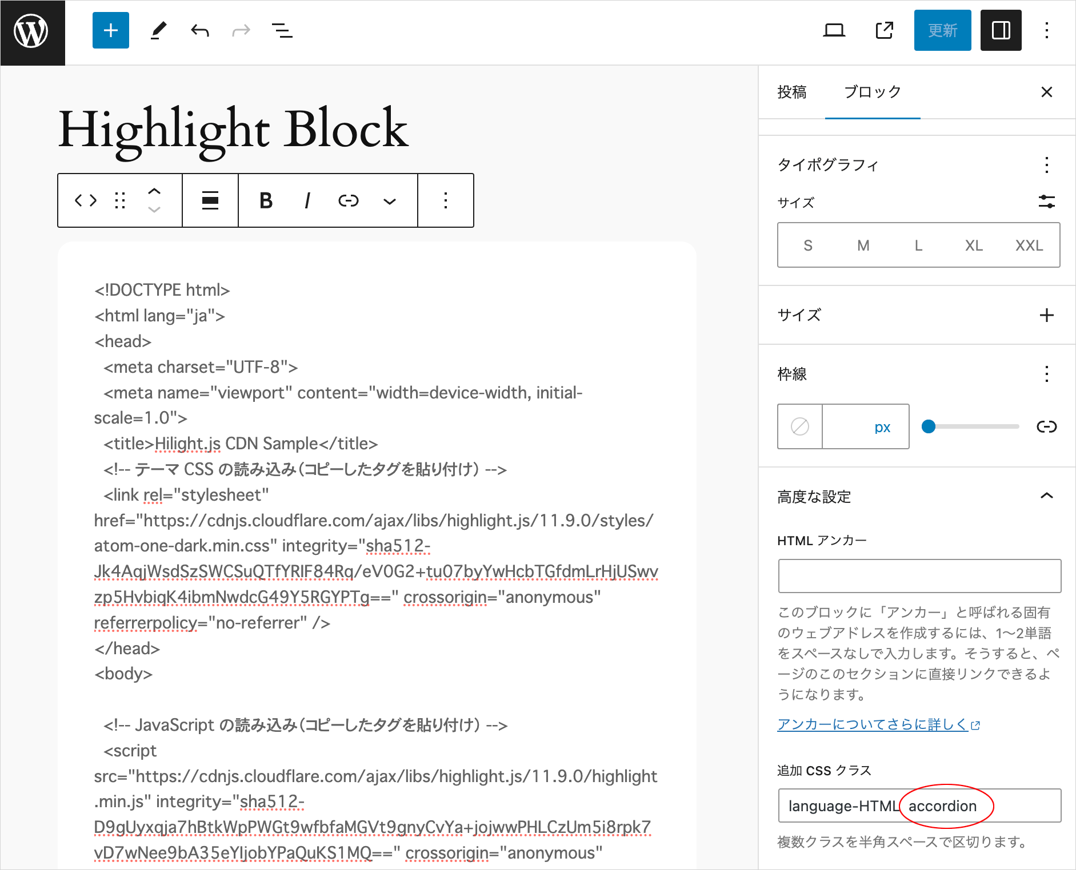Select the pencil Tools icon

pyautogui.click(x=158, y=30)
